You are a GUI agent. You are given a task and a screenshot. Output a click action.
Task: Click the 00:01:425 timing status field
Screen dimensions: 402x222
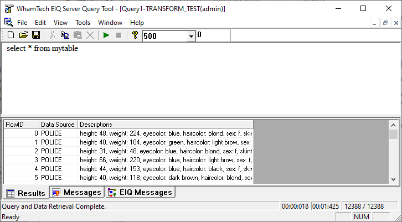pyautogui.click(x=326, y=206)
